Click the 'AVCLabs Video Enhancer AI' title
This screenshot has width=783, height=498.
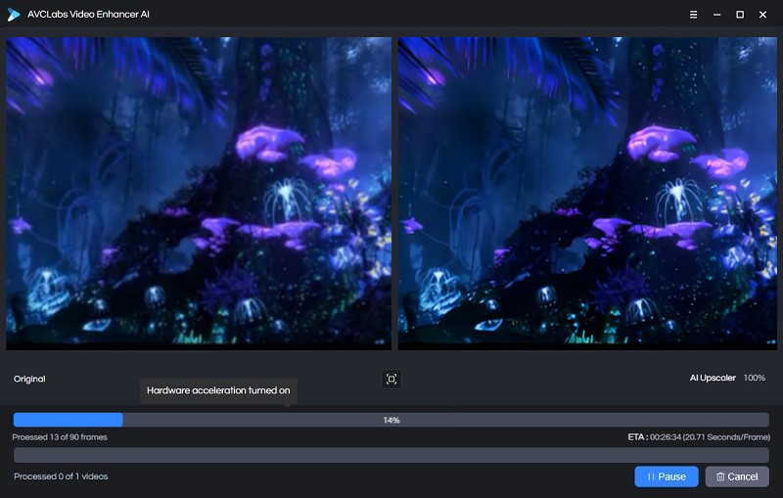pyautogui.click(x=88, y=15)
